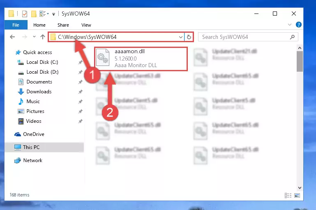Image resolution: width=316 pixels, height=210 pixels.
Task: Open the recent locations dropdown arrow
Action: pos(34,37)
